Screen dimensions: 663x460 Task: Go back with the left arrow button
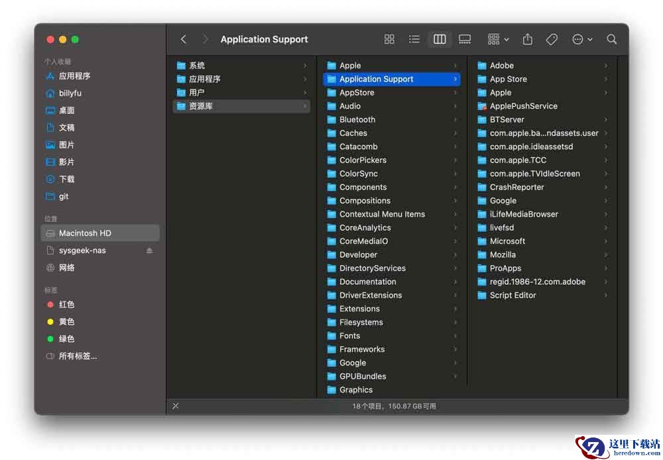[183, 39]
